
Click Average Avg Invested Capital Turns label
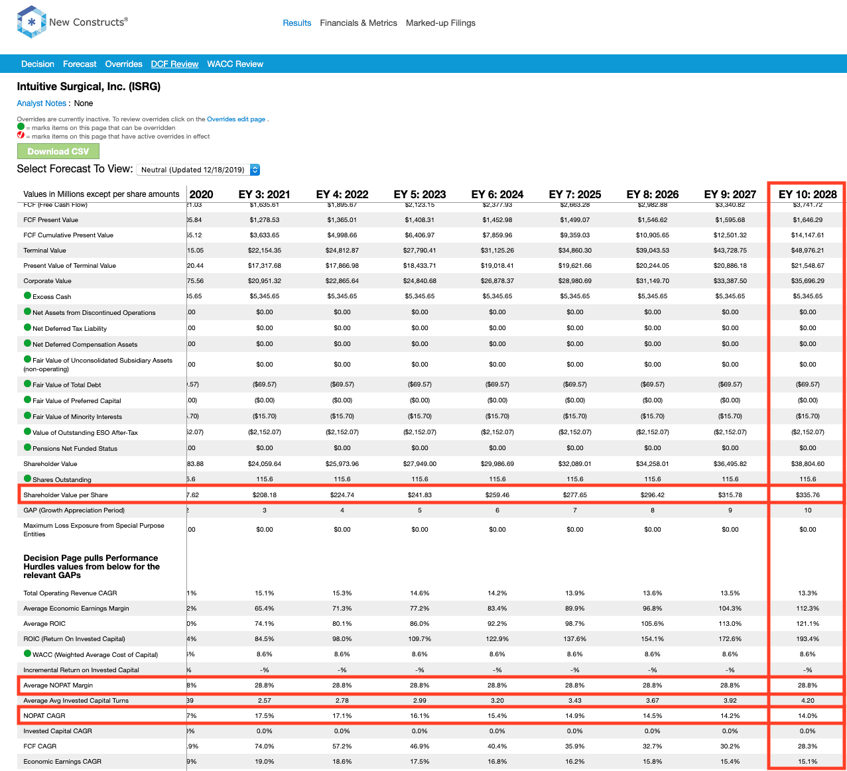coord(76,701)
